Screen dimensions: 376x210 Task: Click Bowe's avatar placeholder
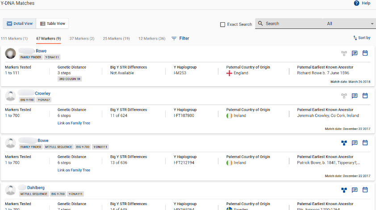[11, 143]
